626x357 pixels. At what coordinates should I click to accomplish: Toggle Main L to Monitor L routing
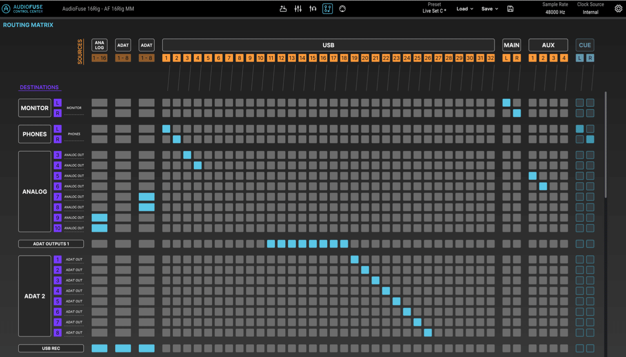[x=506, y=103]
